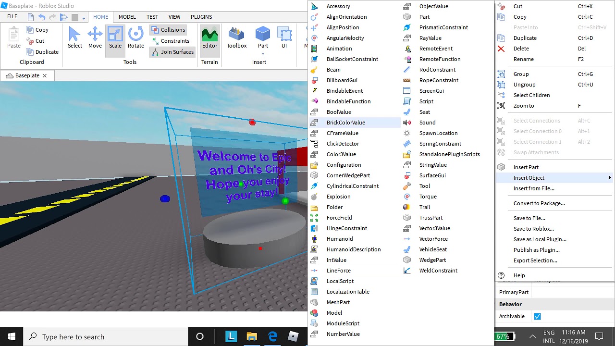
Task: Pick the Select tool arrow
Action: click(x=74, y=37)
